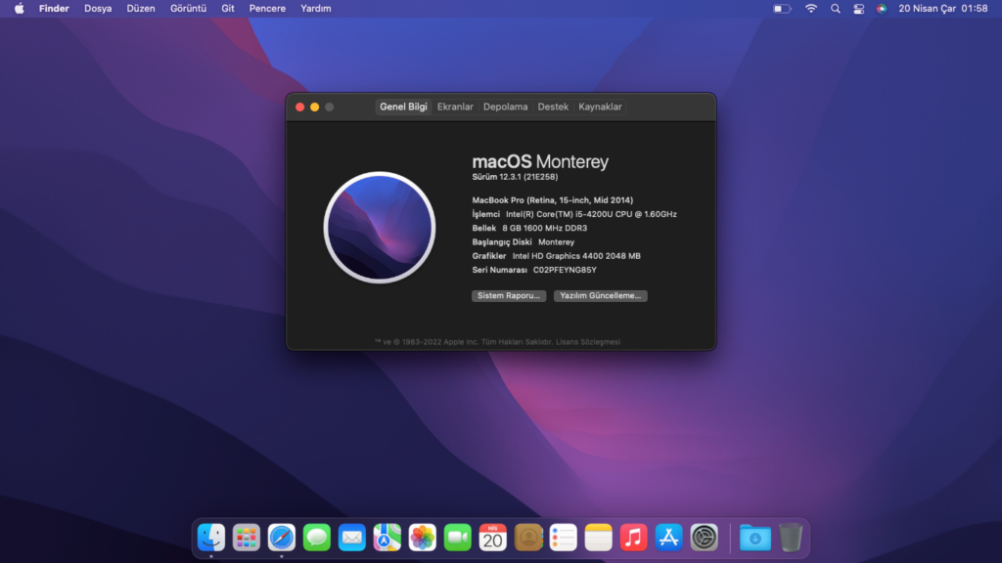This screenshot has height=563, width=1002.
Task: Open the Dosya menu
Action: click(x=98, y=8)
